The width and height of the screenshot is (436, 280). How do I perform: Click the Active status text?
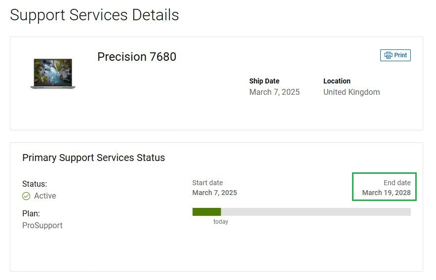(x=45, y=196)
